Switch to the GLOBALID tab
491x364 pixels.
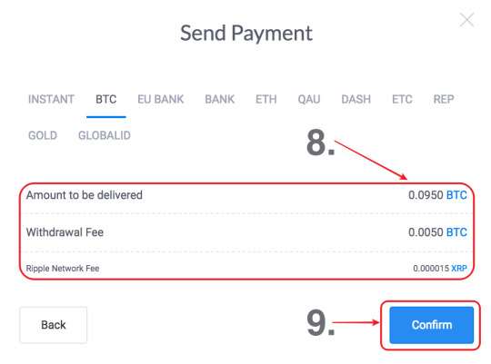105,136
